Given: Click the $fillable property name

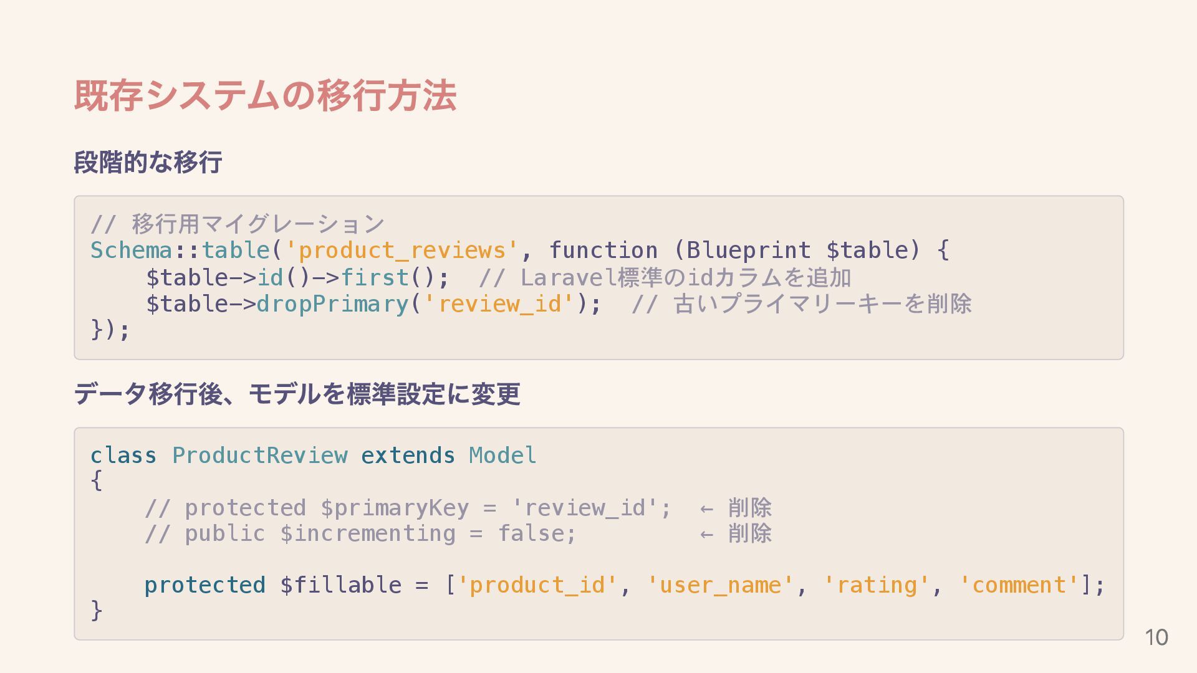Looking at the screenshot, I should click(340, 585).
